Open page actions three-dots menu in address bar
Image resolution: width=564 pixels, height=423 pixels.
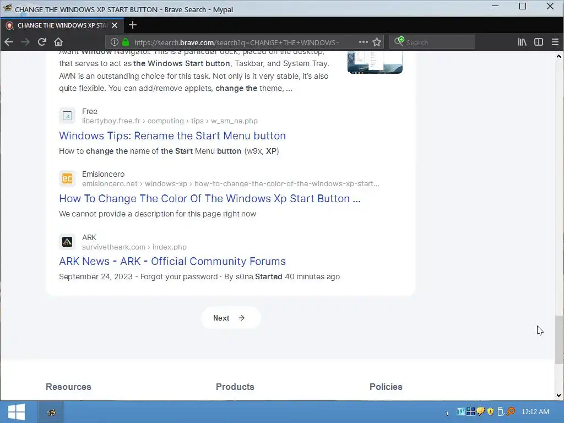364,42
